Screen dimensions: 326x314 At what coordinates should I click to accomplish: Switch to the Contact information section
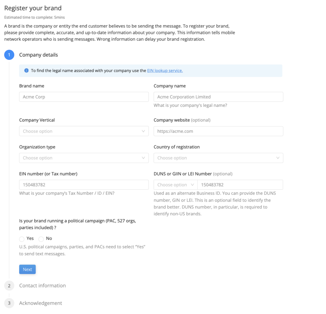(x=42, y=285)
